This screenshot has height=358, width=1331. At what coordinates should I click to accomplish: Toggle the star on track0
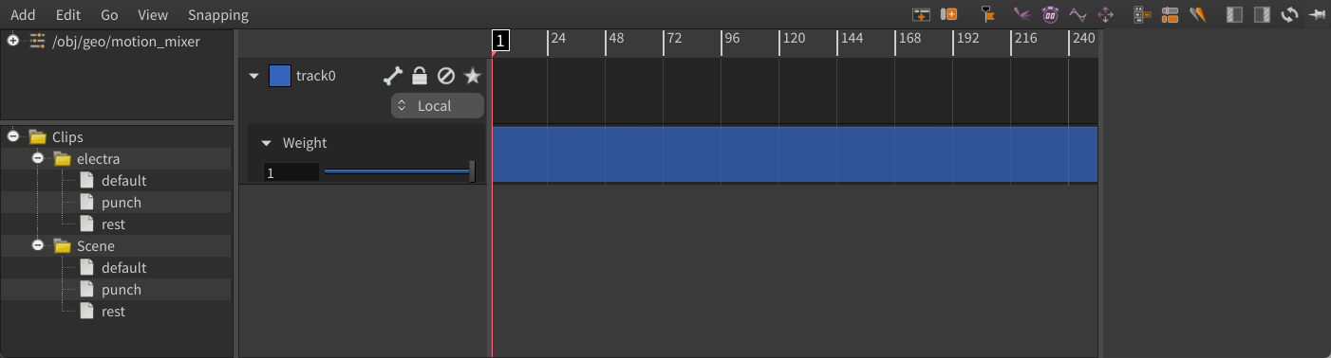click(x=473, y=76)
